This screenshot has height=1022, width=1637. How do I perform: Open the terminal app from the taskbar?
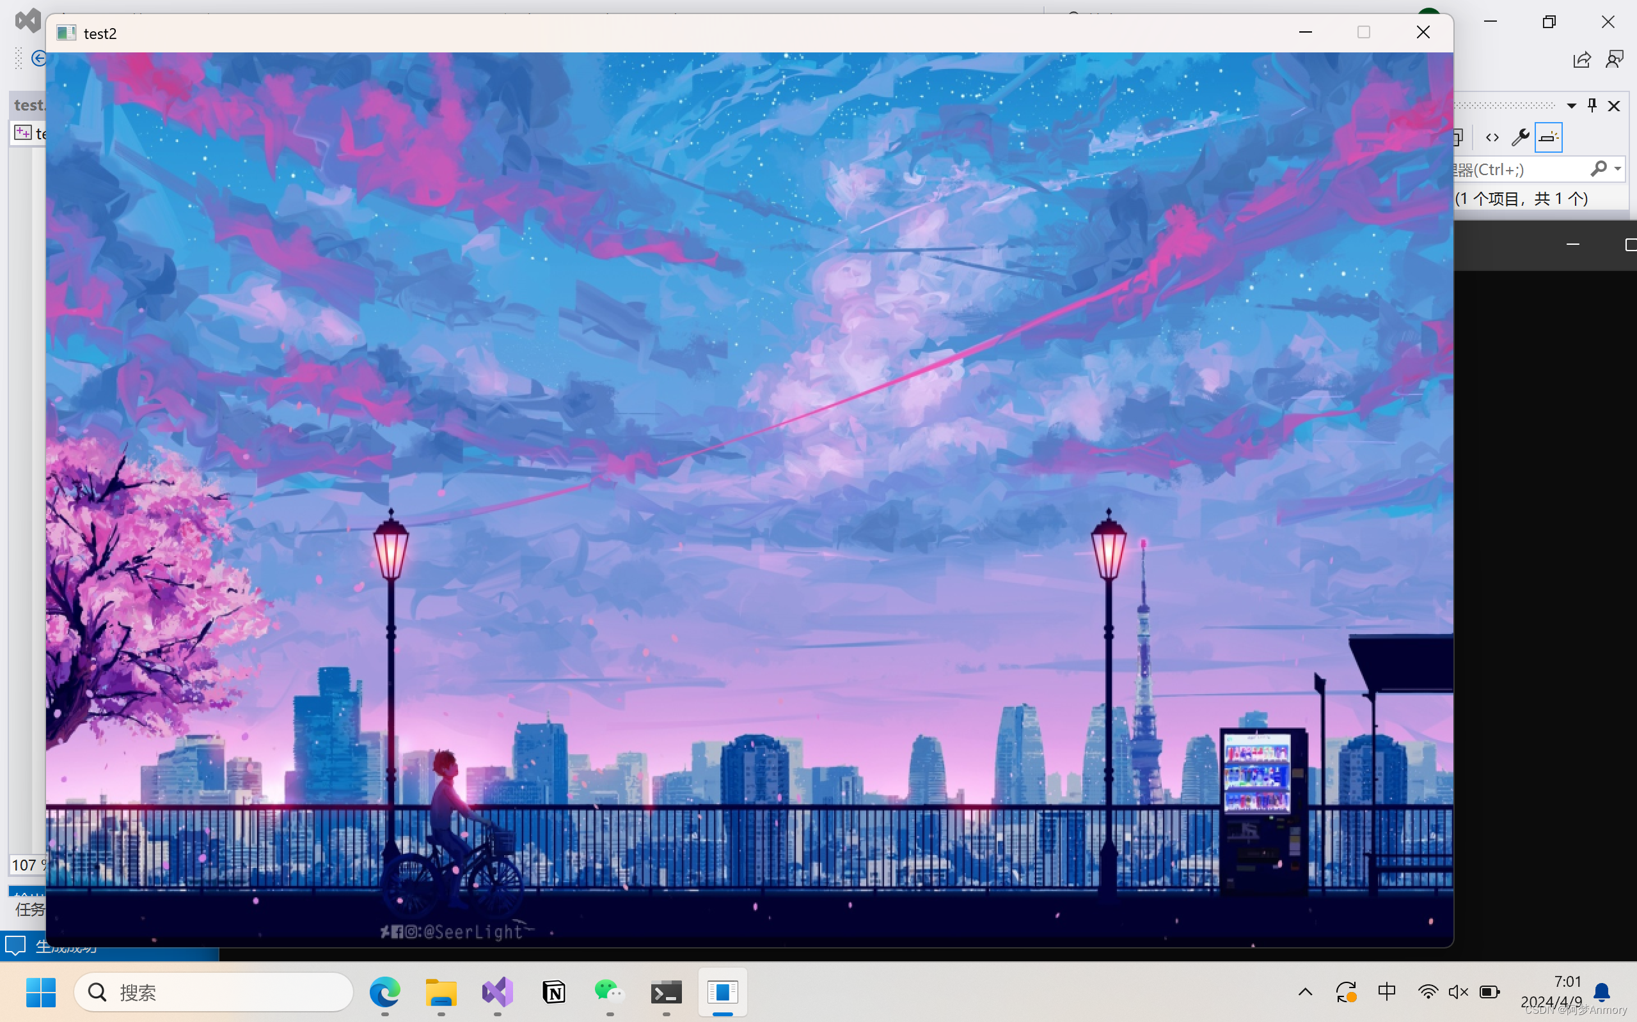click(x=667, y=991)
